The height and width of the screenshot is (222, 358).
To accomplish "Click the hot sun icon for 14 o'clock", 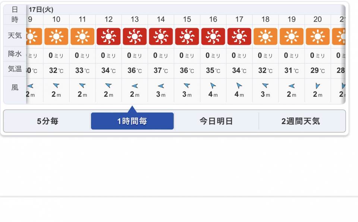I will (x=161, y=36).
